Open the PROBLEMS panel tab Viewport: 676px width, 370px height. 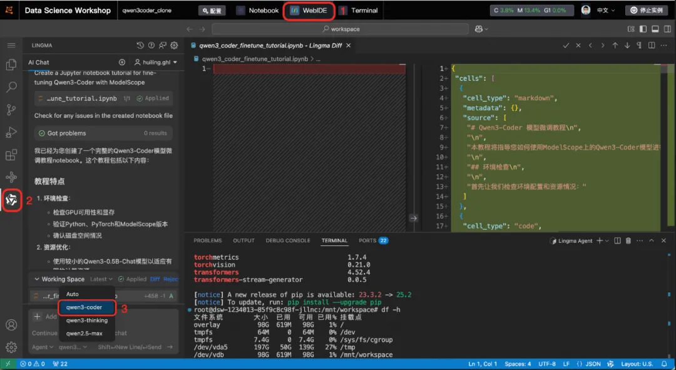coord(207,240)
